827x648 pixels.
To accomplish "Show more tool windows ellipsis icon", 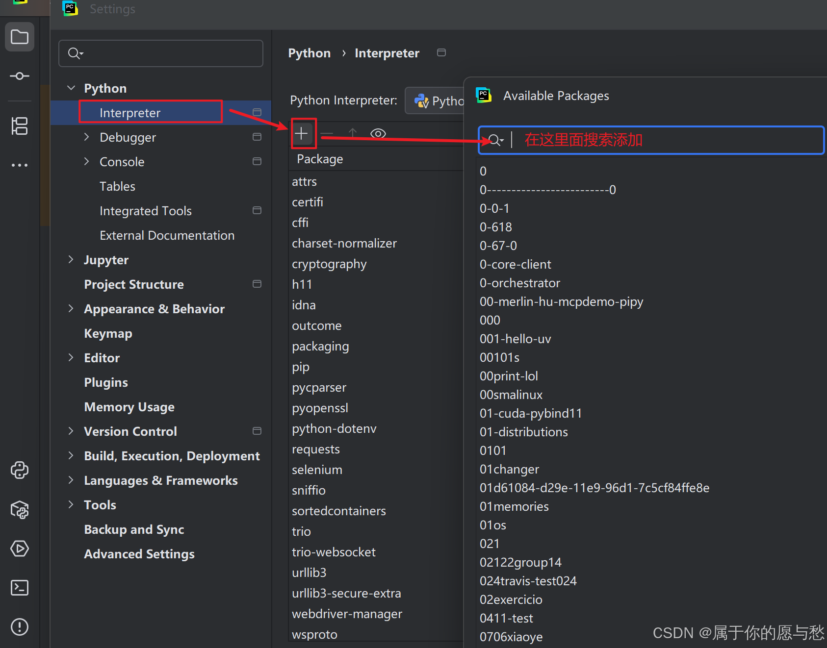I will [x=20, y=165].
